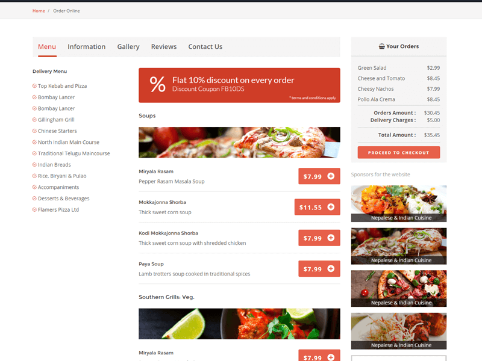Select Chinese Starters menu category
The image size is (482, 361).
(x=57, y=131)
